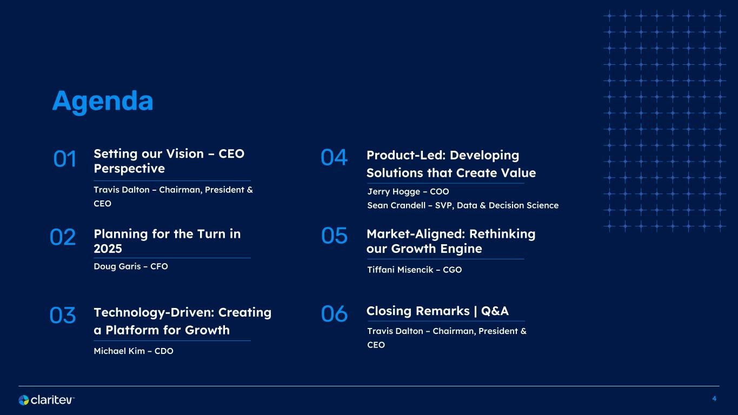This screenshot has height=415, width=738.
Task: Click speaker line "Jerry Hogge – COO"
Action: click(408, 192)
